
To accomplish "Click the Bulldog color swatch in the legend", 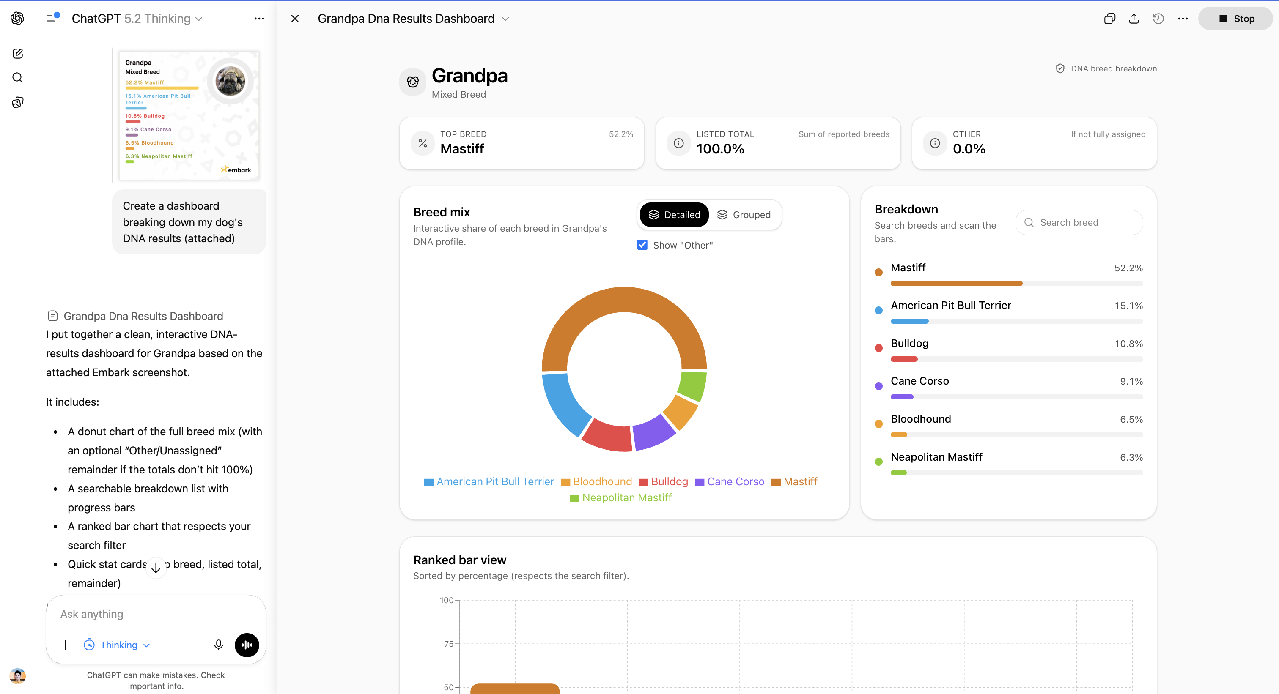I will click(x=644, y=481).
